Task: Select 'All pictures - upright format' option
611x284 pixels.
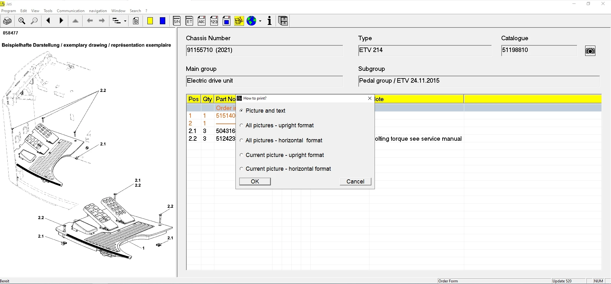Action: tap(242, 126)
